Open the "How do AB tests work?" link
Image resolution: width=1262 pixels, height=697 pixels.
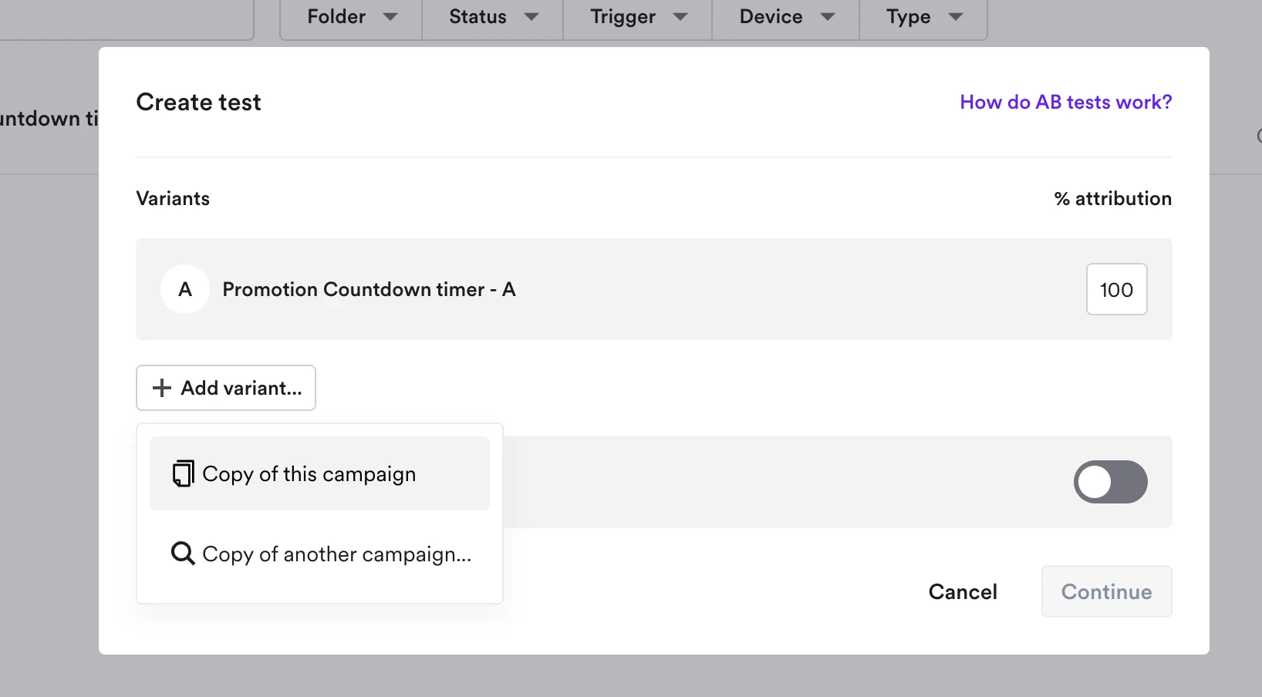click(1065, 102)
